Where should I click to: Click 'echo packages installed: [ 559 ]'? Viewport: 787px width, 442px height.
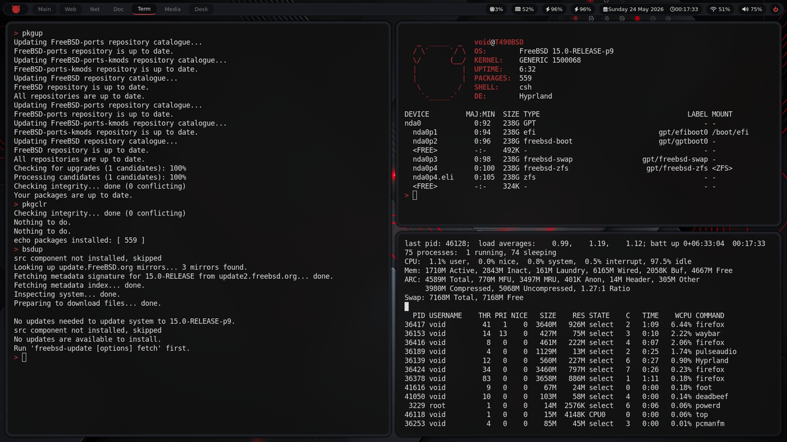(79, 240)
